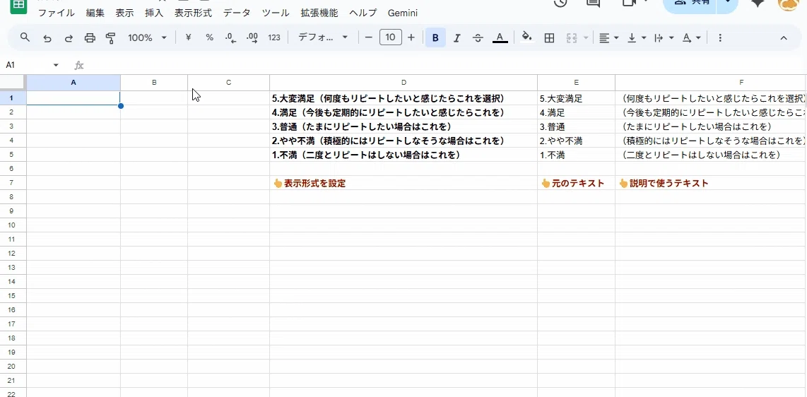Open vertical align dropdown
807x397 pixels.
(637, 37)
